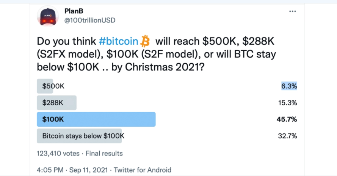Viewport: 337px width, 176px height.
Task: Click the 123,410 votes count
Action: 58,153
